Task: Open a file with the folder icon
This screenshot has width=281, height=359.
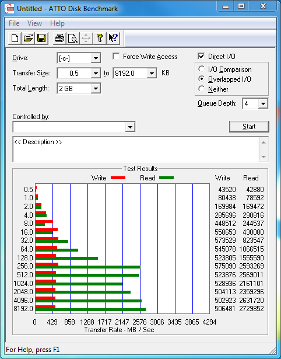Action: 29,39
